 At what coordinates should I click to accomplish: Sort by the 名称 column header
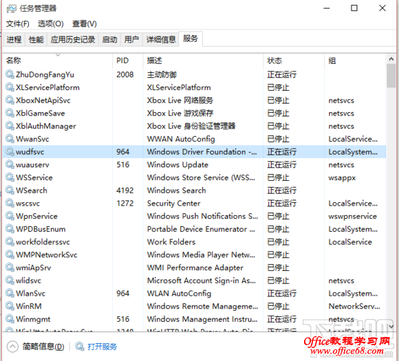point(58,61)
